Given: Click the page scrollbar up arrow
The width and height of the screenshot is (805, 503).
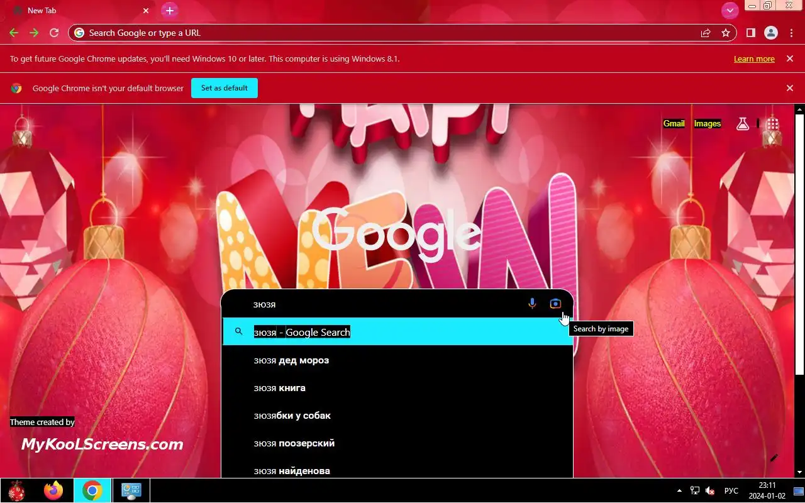Looking at the screenshot, I should tap(799, 110).
